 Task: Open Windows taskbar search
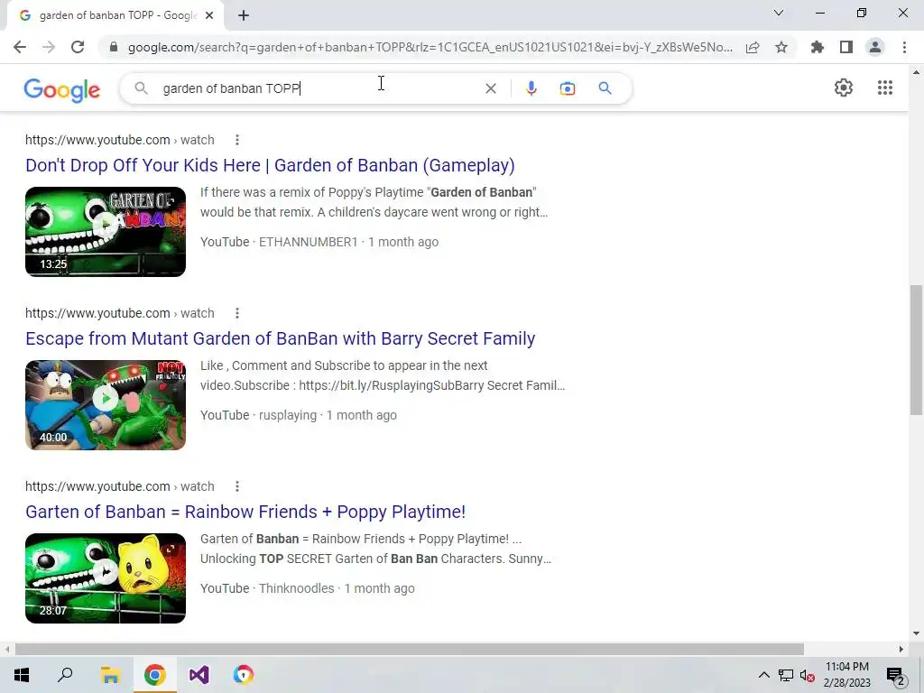coord(65,675)
